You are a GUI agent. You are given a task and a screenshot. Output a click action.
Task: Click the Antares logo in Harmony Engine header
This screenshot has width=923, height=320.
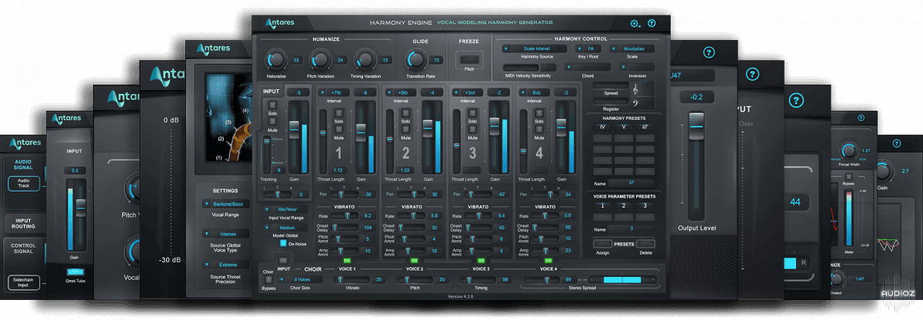(280, 23)
